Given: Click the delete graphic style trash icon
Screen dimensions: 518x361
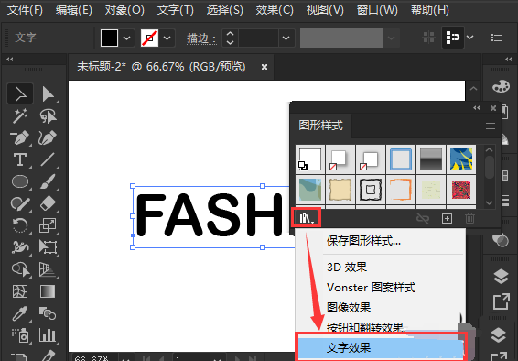Looking at the screenshot, I should 469,218.
